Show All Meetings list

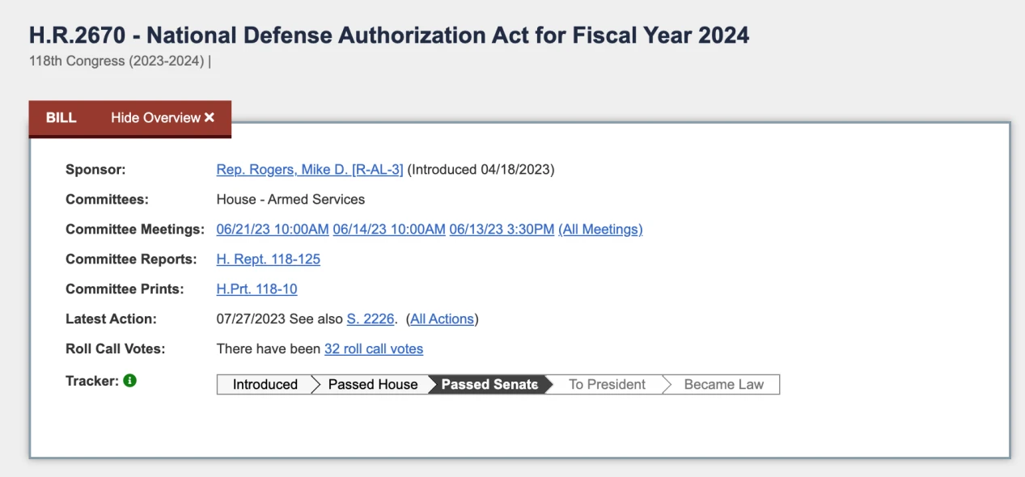(x=600, y=230)
